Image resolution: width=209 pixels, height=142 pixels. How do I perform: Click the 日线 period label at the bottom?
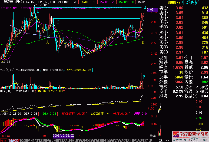pyautogui.click(x=153, y=135)
